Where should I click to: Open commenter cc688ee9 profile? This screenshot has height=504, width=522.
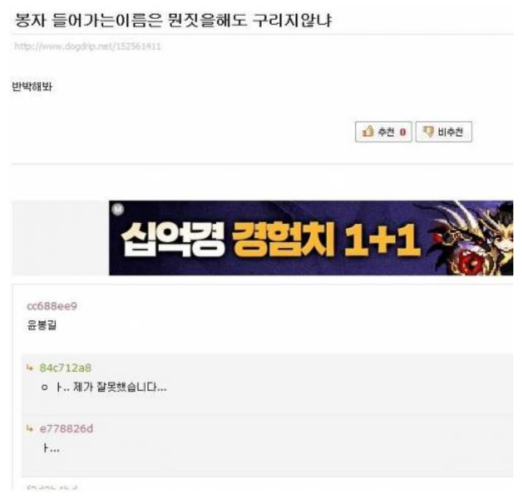click(x=52, y=306)
